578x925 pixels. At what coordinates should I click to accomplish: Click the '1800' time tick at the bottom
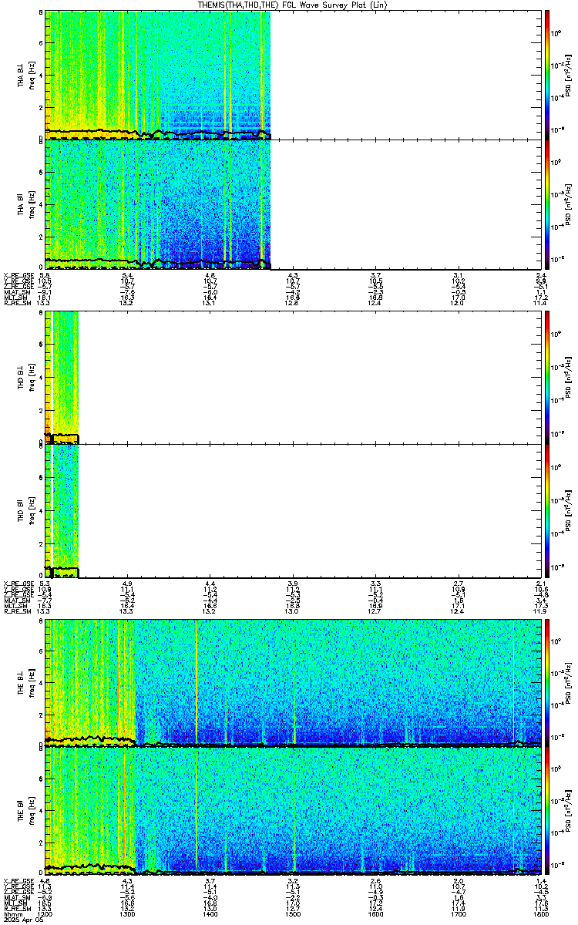point(540,914)
